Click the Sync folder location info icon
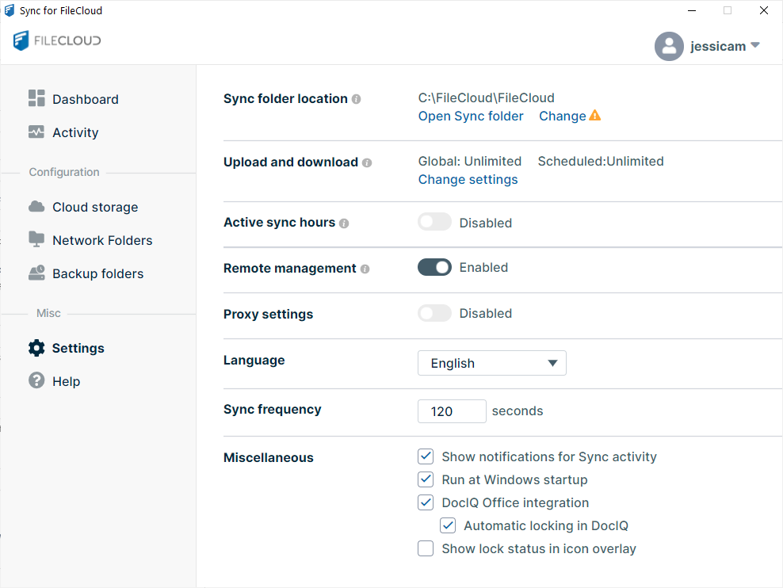 coord(356,99)
